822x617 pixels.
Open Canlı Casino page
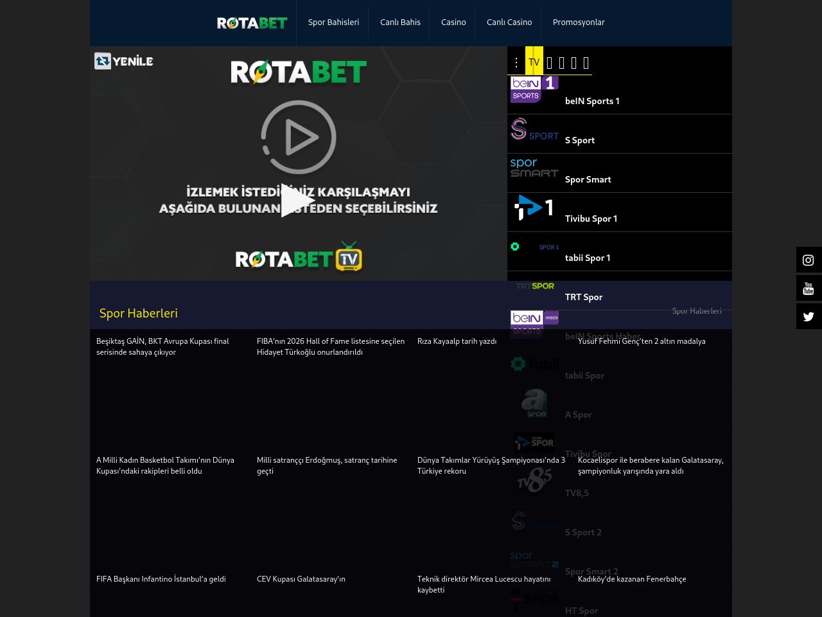pos(509,22)
